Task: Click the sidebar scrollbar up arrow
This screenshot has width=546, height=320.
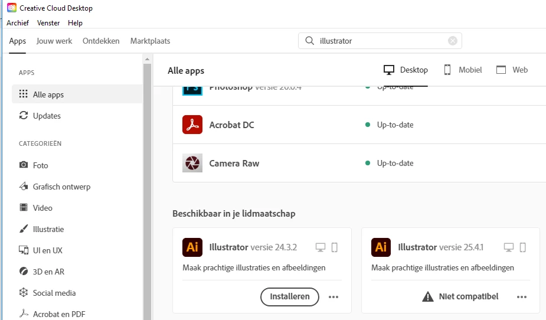Action: [147, 59]
